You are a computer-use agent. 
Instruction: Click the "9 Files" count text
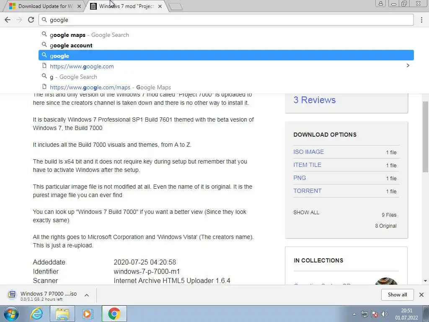click(x=389, y=215)
